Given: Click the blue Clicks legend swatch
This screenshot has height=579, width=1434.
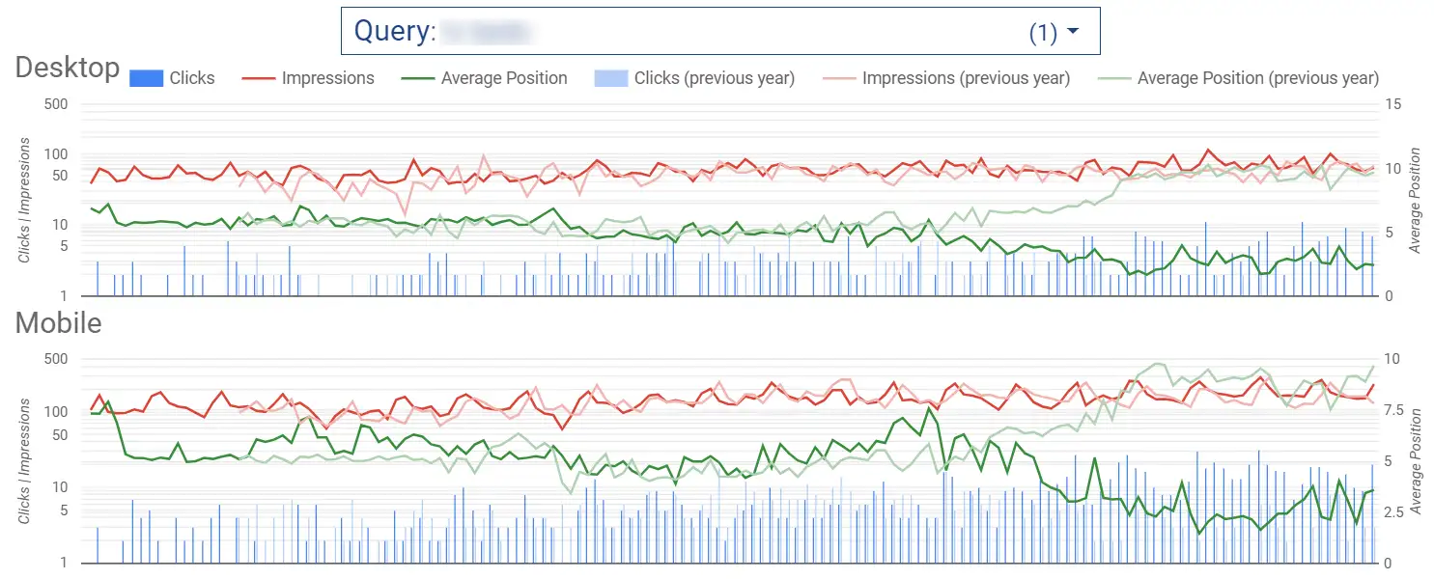Looking at the screenshot, I should pyautogui.click(x=145, y=78).
